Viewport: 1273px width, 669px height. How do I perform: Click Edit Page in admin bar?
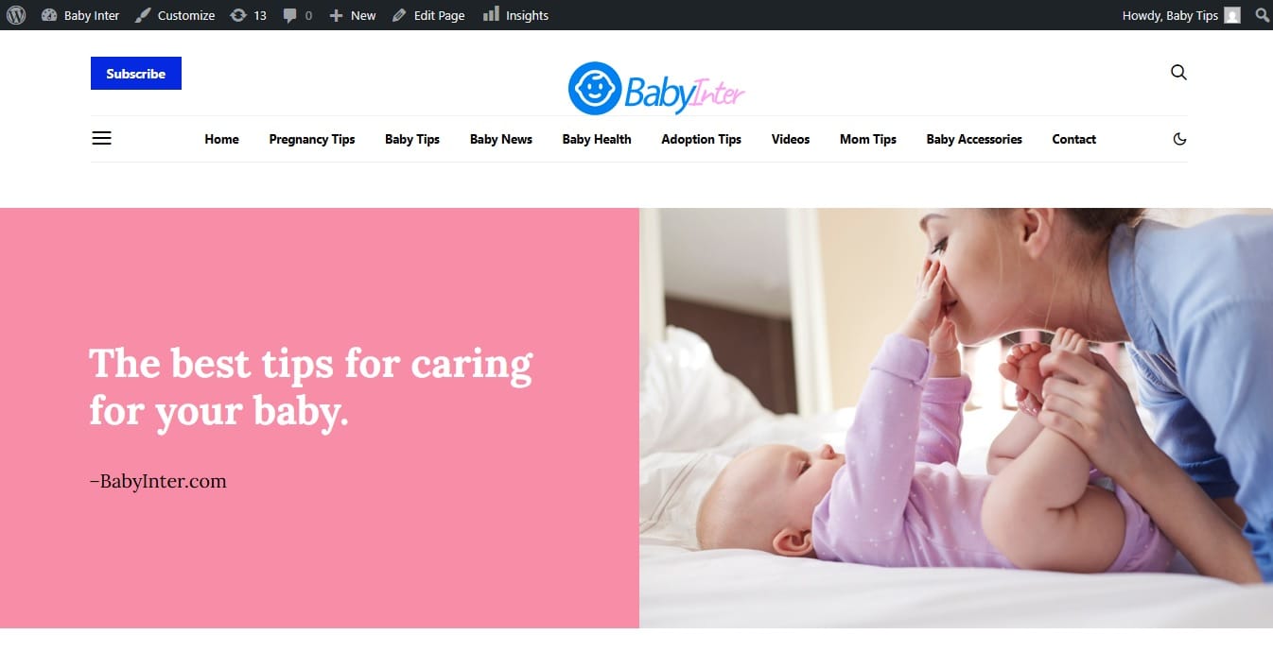tap(428, 15)
